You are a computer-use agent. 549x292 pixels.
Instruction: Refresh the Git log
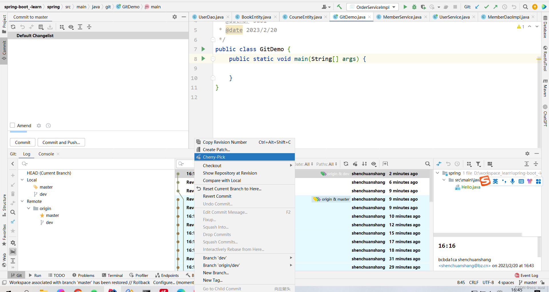346,164
